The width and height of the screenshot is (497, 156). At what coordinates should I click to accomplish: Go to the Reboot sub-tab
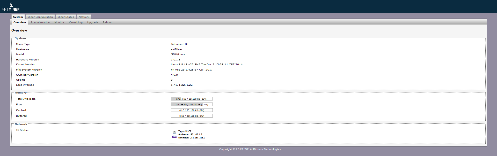point(107,22)
